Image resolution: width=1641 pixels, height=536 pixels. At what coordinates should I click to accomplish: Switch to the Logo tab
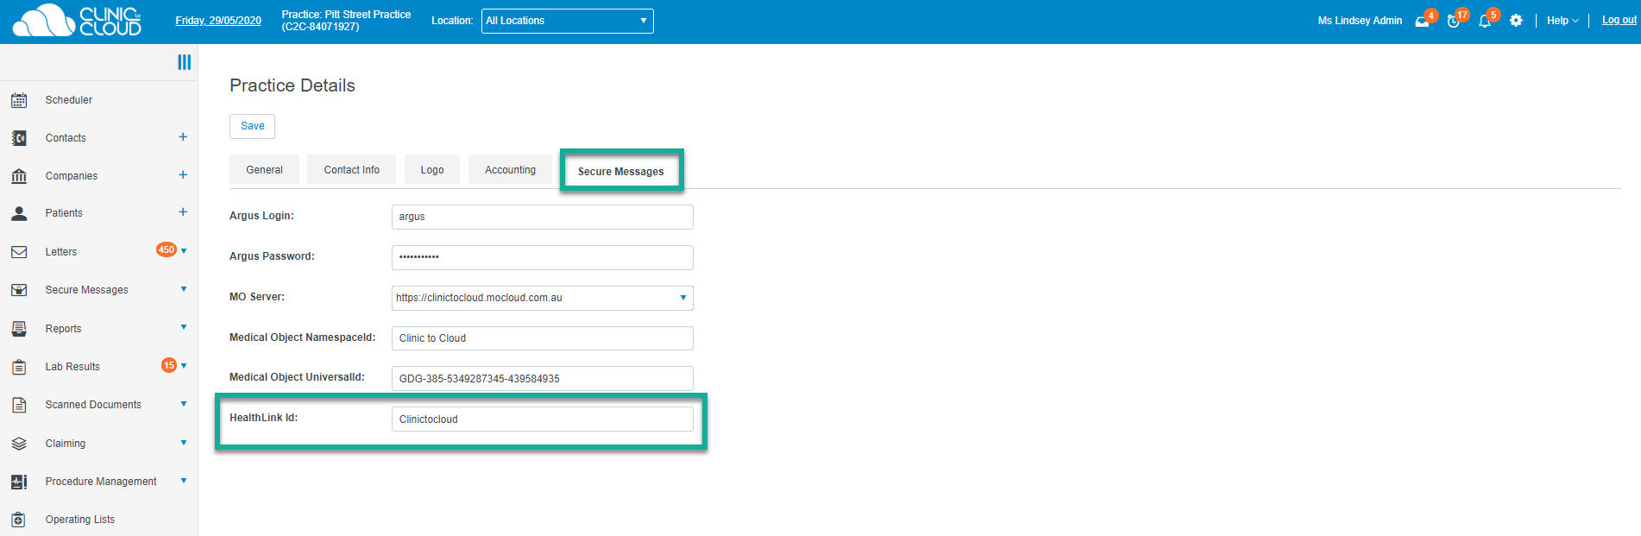point(432,170)
